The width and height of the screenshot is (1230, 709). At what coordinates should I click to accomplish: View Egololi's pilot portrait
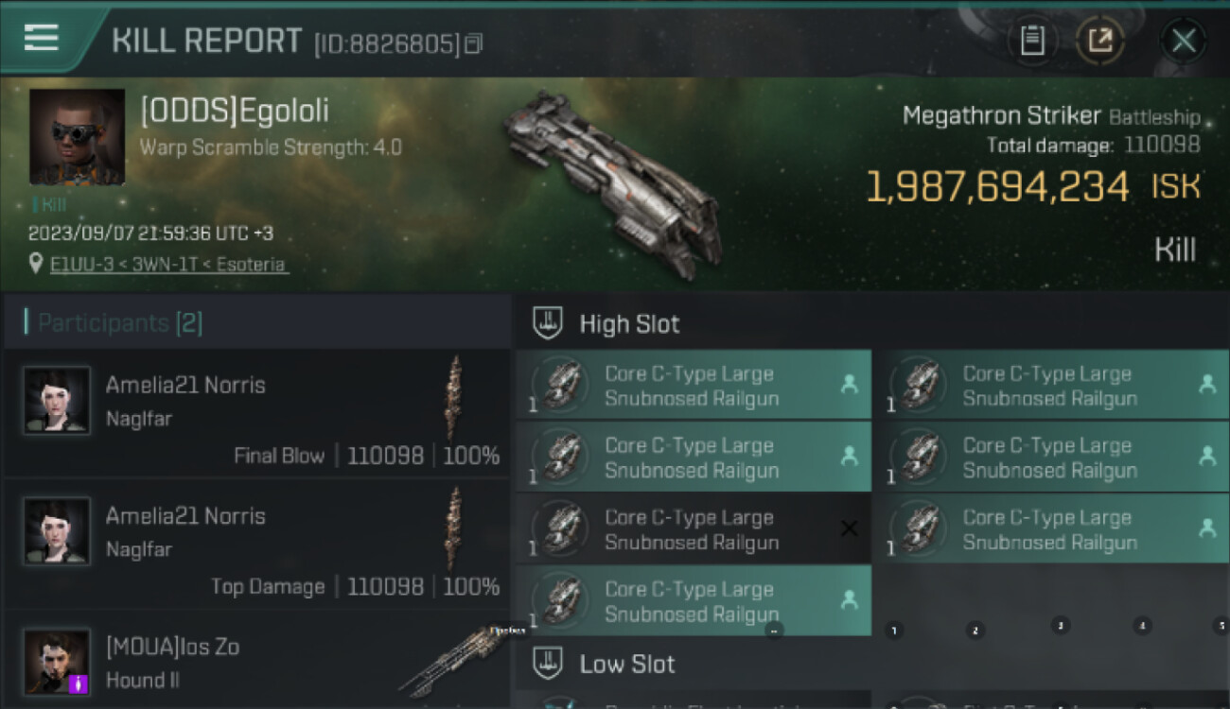coord(77,137)
